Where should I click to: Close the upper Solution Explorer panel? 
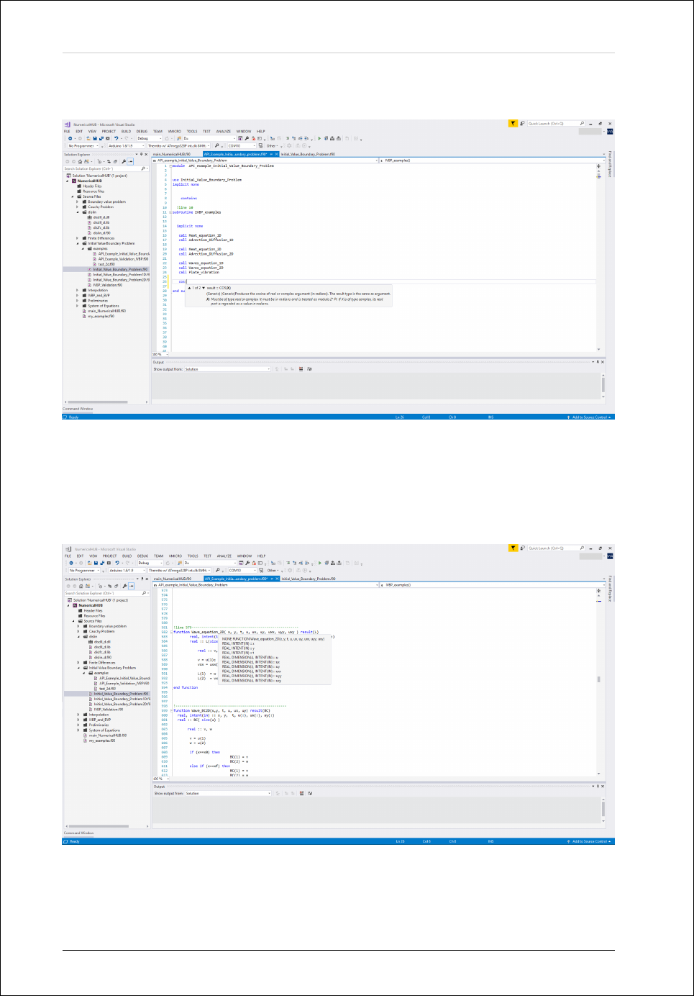[146, 154]
